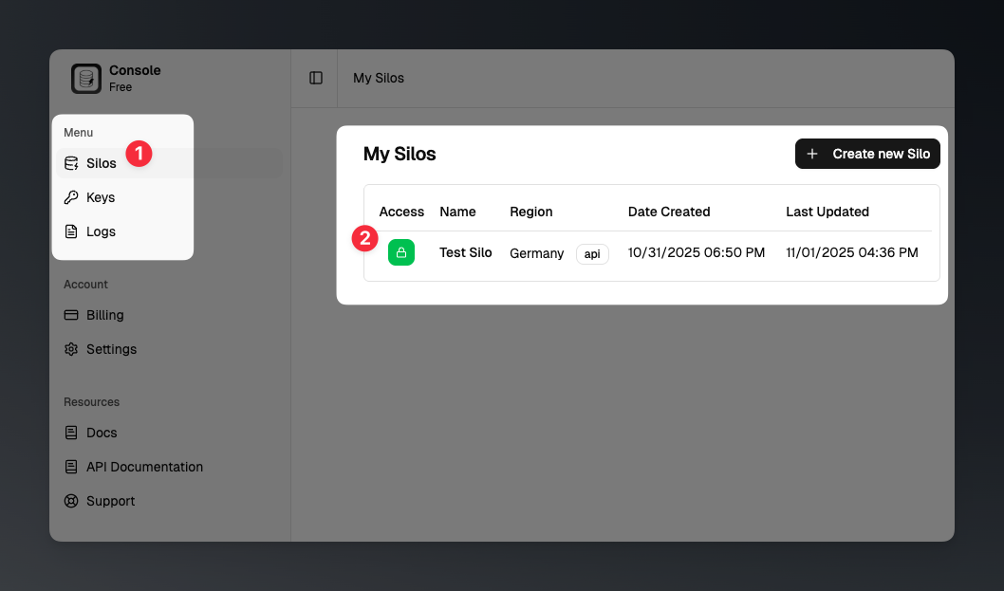Click the Console Free workspace title
Image resolution: width=1004 pixels, height=591 pixels.
coord(135,78)
